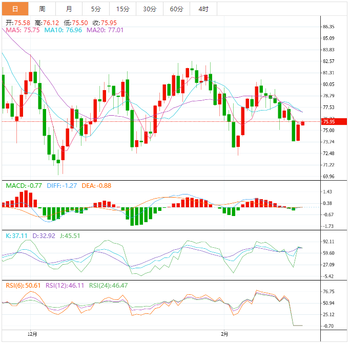The width and height of the screenshot is (350, 345).
Task: Switch to the 5分 interval tab
Action: (x=96, y=9)
